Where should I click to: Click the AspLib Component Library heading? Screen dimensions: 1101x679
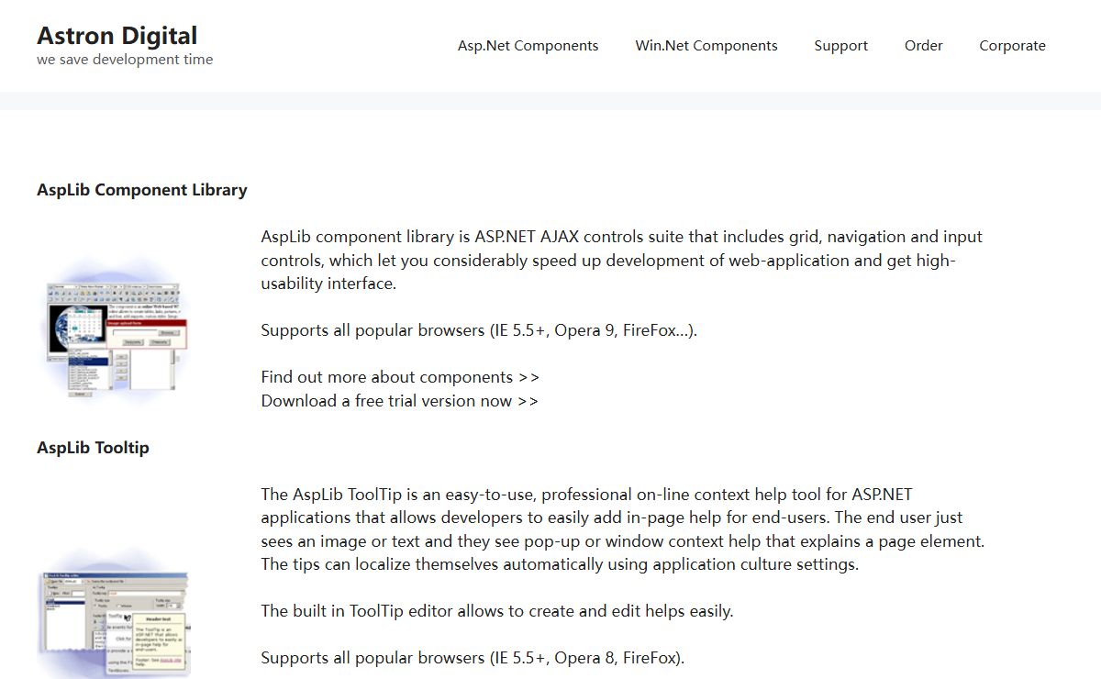point(142,190)
